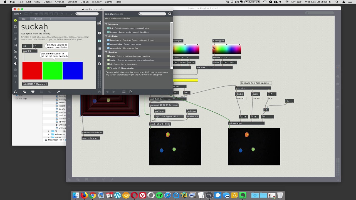Click the 'jit.lcd 4 char 640 360' object
356x200 pixels.
click(x=160, y=124)
